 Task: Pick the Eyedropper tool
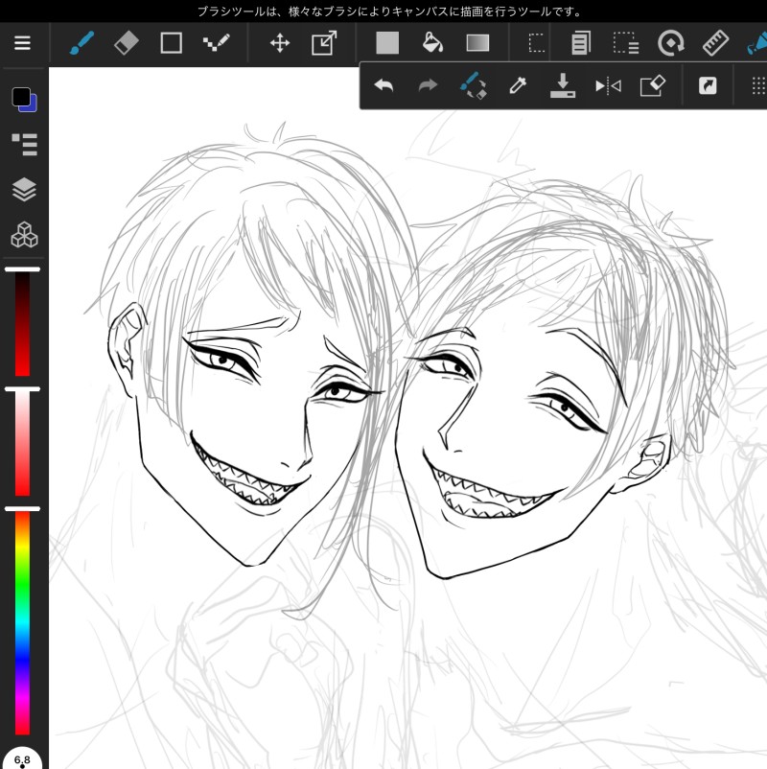(518, 86)
